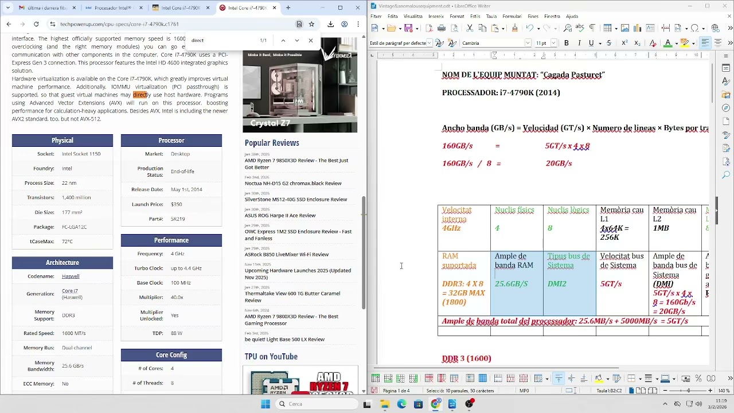Image resolution: width=734 pixels, height=413 pixels.
Task: Open the Windows Start menu
Action: pyautogui.click(x=265, y=404)
